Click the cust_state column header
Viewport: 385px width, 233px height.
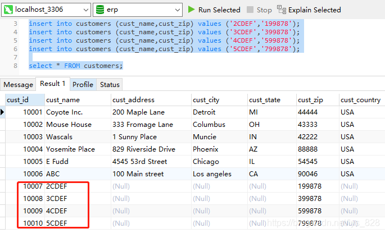(272, 100)
